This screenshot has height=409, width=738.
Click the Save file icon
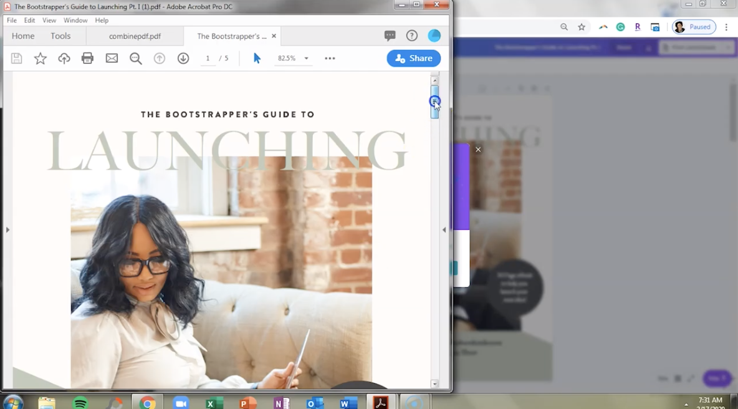[x=16, y=58]
